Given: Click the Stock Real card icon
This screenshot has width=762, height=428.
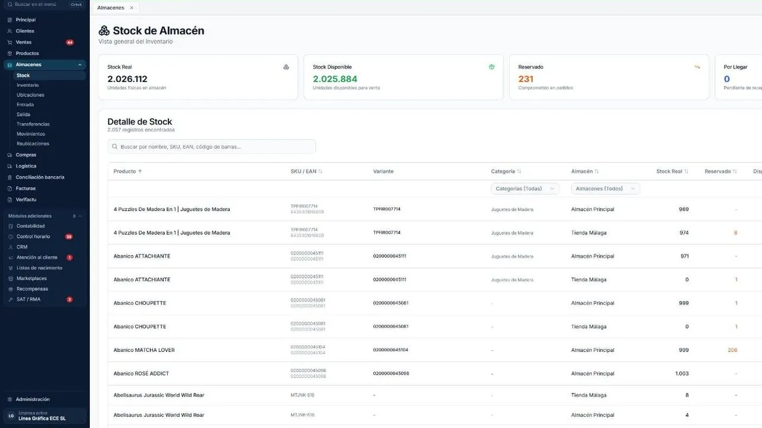Looking at the screenshot, I should click(x=286, y=67).
